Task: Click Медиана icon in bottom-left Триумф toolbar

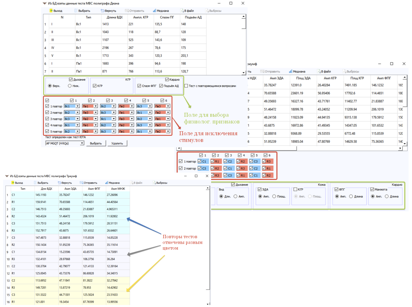Action: pyautogui.click(x=107, y=183)
